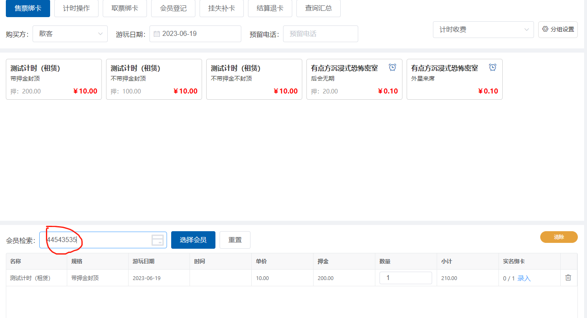Click the alarm clock icon on 后会无期 card
Screen dimensions: 587x318
tap(392, 68)
